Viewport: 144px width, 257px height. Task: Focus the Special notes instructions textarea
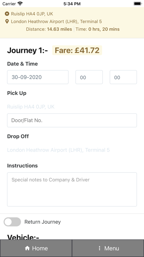[x=72, y=189]
